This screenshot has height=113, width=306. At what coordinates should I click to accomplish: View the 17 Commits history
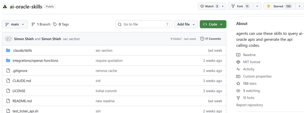211,39
